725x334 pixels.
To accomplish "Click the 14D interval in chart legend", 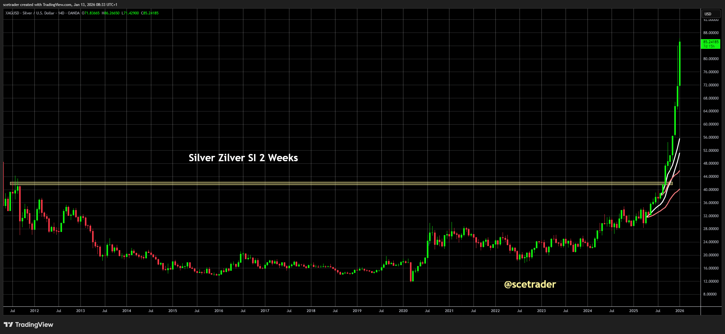I will [x=61, y=13].
